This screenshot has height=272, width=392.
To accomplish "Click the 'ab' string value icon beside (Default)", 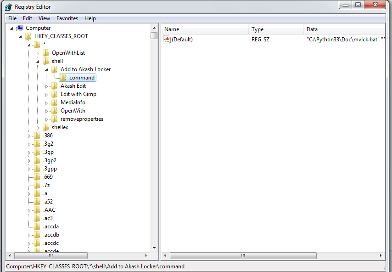I will [167, 40].
